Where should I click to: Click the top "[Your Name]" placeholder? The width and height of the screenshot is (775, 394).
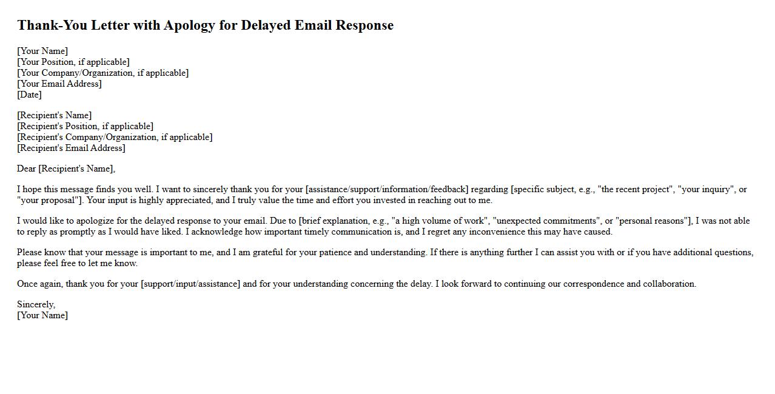pos(42,51)
